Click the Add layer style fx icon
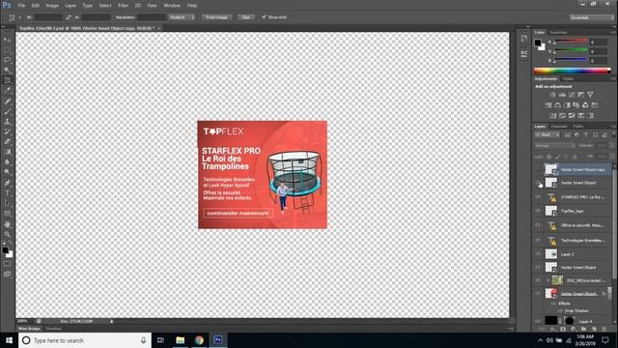The width and height of the screenshot is (618, 348). (552, 329)
